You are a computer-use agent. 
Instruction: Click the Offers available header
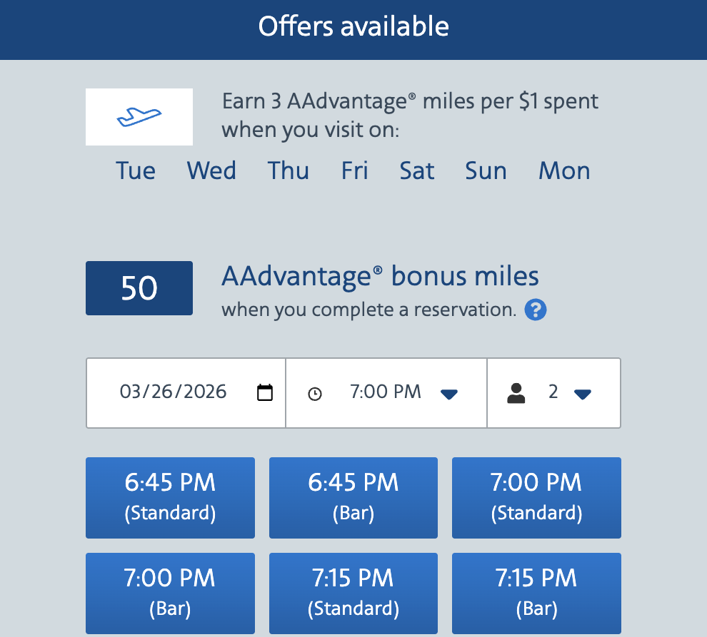[353, 26]
